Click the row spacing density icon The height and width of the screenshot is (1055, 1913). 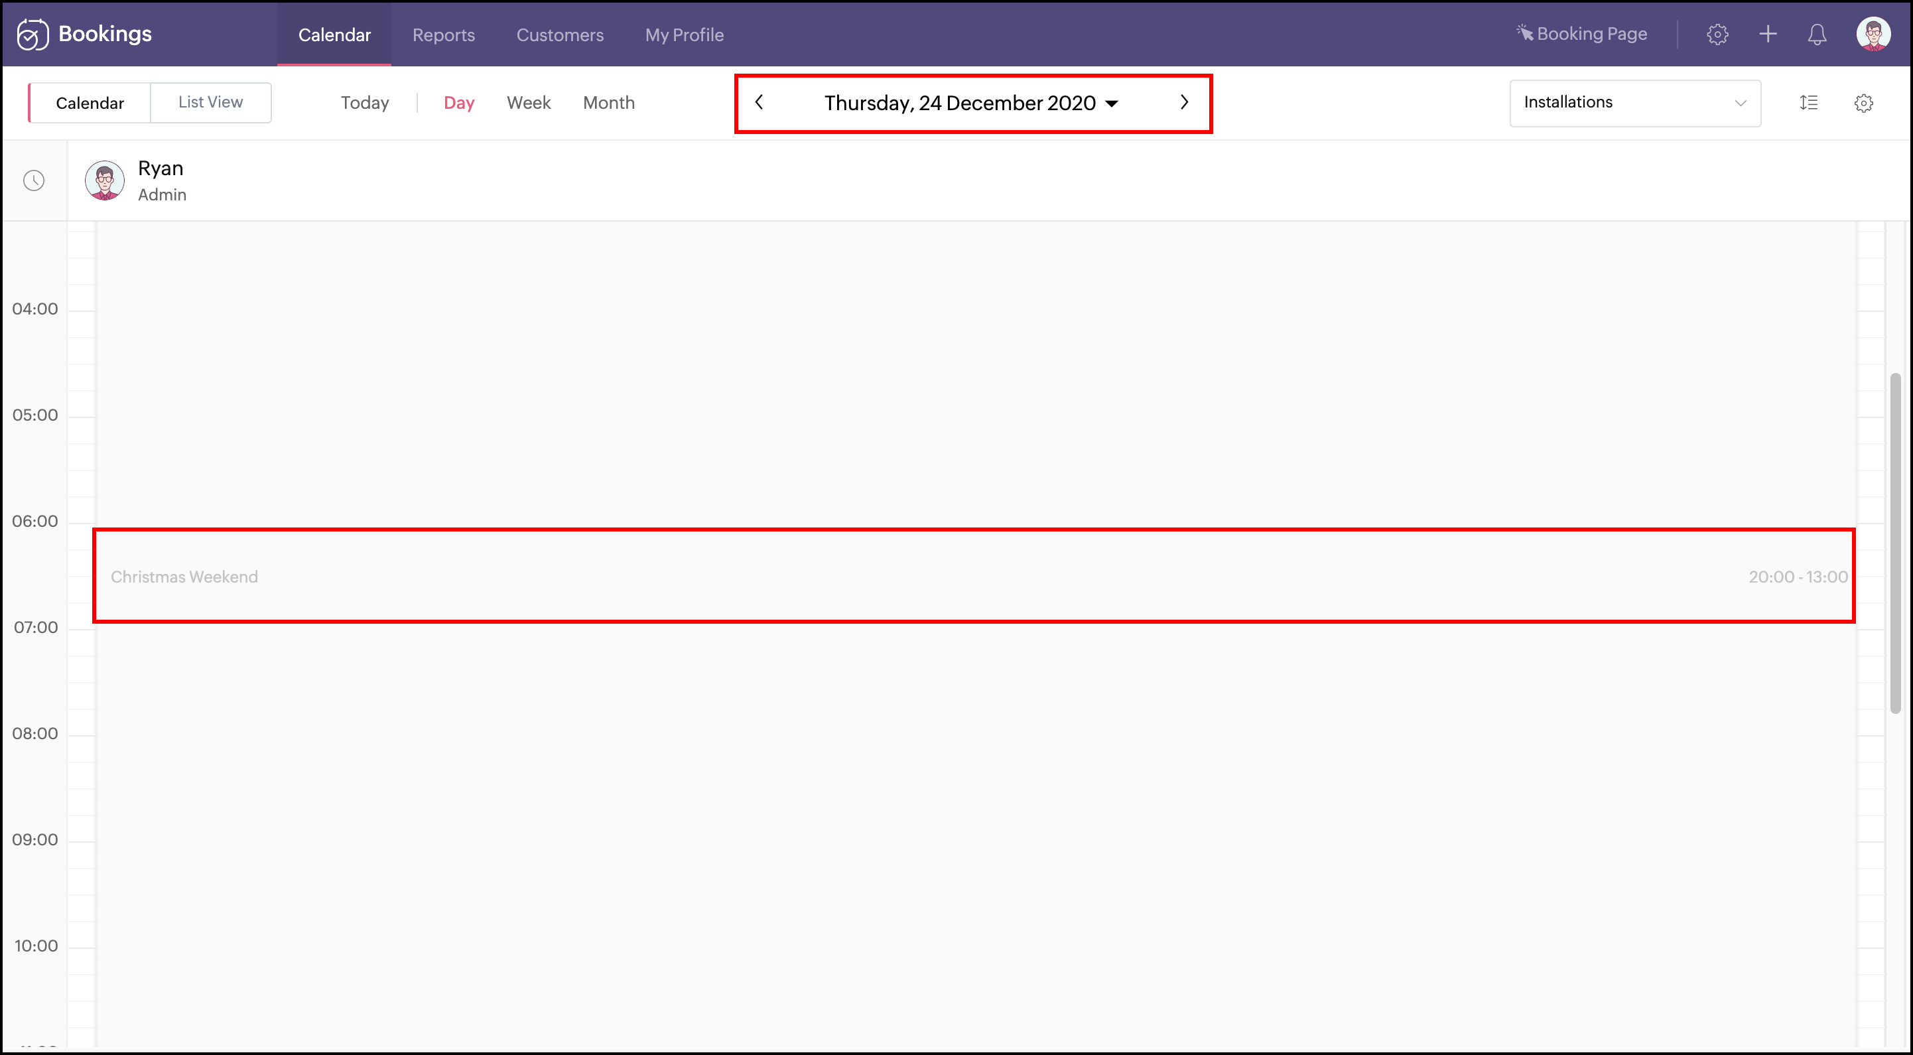(x=1808, y=103)
